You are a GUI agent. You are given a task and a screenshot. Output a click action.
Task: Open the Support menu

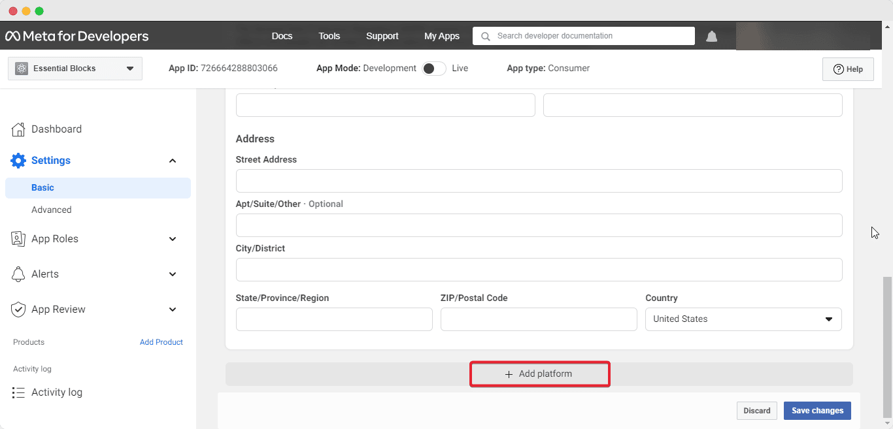(x=382, y=36)
